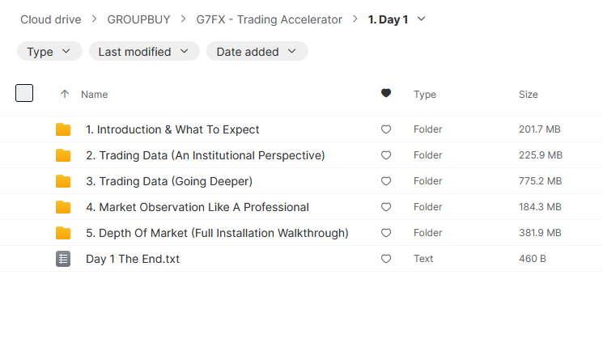603x351 pixels.
Task: Favorite the Introduction & What To Expect folder
Action: (x=386, y=129)
